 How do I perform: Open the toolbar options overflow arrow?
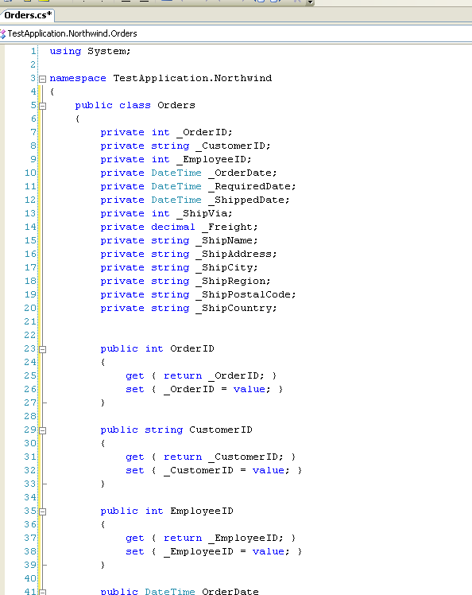pos(311,2)
